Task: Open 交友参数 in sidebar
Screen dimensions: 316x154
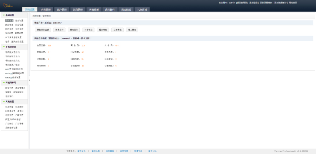Action: (x=19, y=107)
